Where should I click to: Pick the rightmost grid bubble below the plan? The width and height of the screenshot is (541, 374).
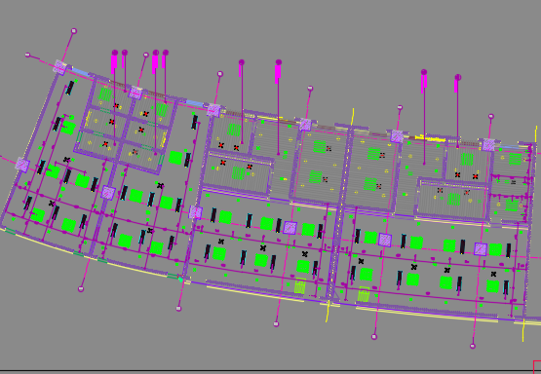pos(473,346)
